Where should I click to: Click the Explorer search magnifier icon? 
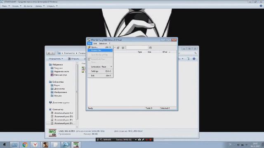pos(196,53)
